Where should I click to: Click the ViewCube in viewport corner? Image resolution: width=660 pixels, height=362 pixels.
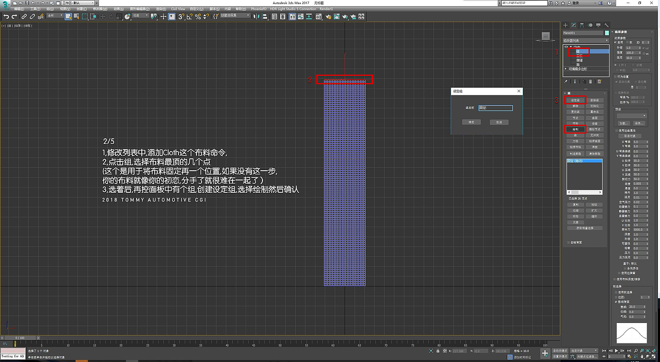pos(546,36)
